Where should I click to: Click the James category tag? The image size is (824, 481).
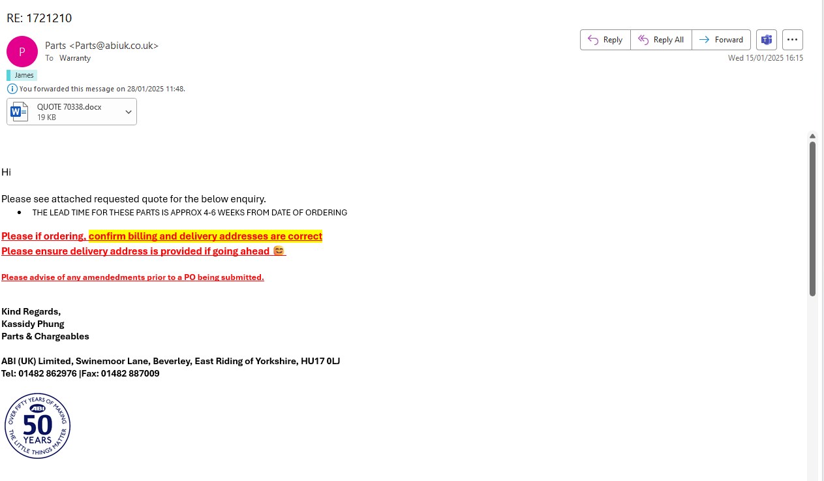(x=22, y=75)
